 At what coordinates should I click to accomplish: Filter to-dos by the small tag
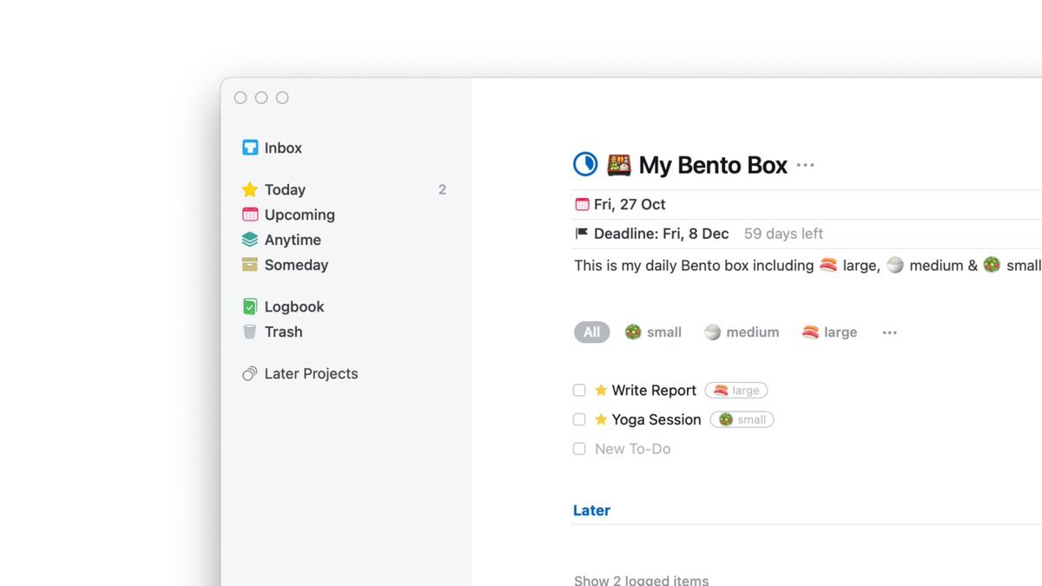654,333
